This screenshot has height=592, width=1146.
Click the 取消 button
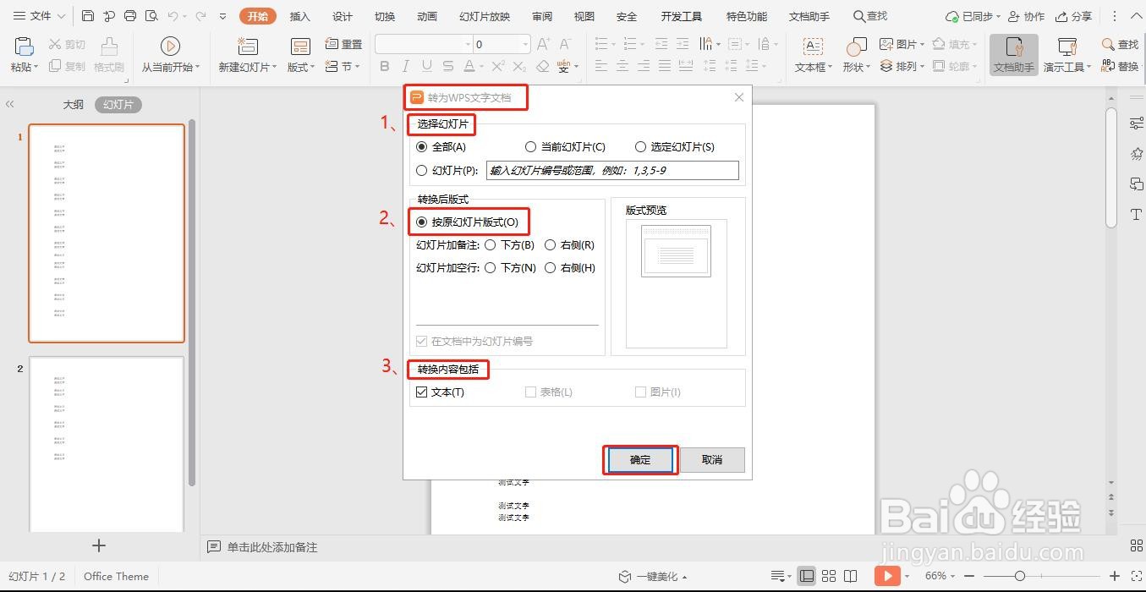(x=711, y=459)
